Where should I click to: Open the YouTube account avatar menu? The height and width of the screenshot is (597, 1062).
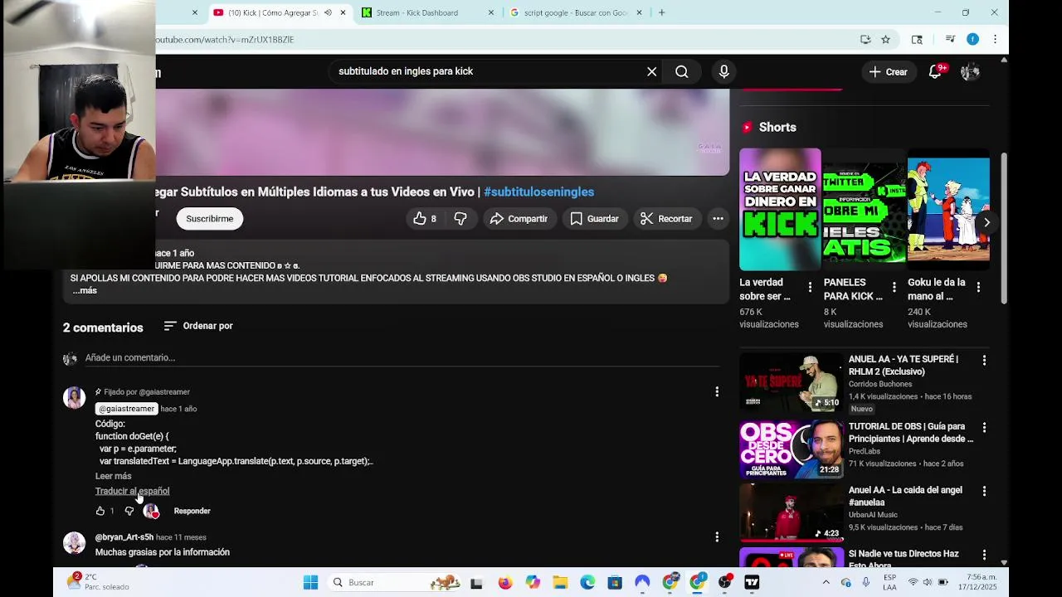970,72
